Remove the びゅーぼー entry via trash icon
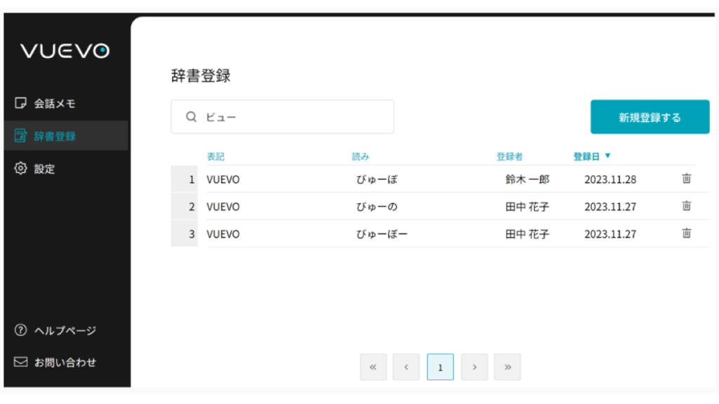Image resolution: width=719 pixels, height=404 pixels. [x=686, y=234]
